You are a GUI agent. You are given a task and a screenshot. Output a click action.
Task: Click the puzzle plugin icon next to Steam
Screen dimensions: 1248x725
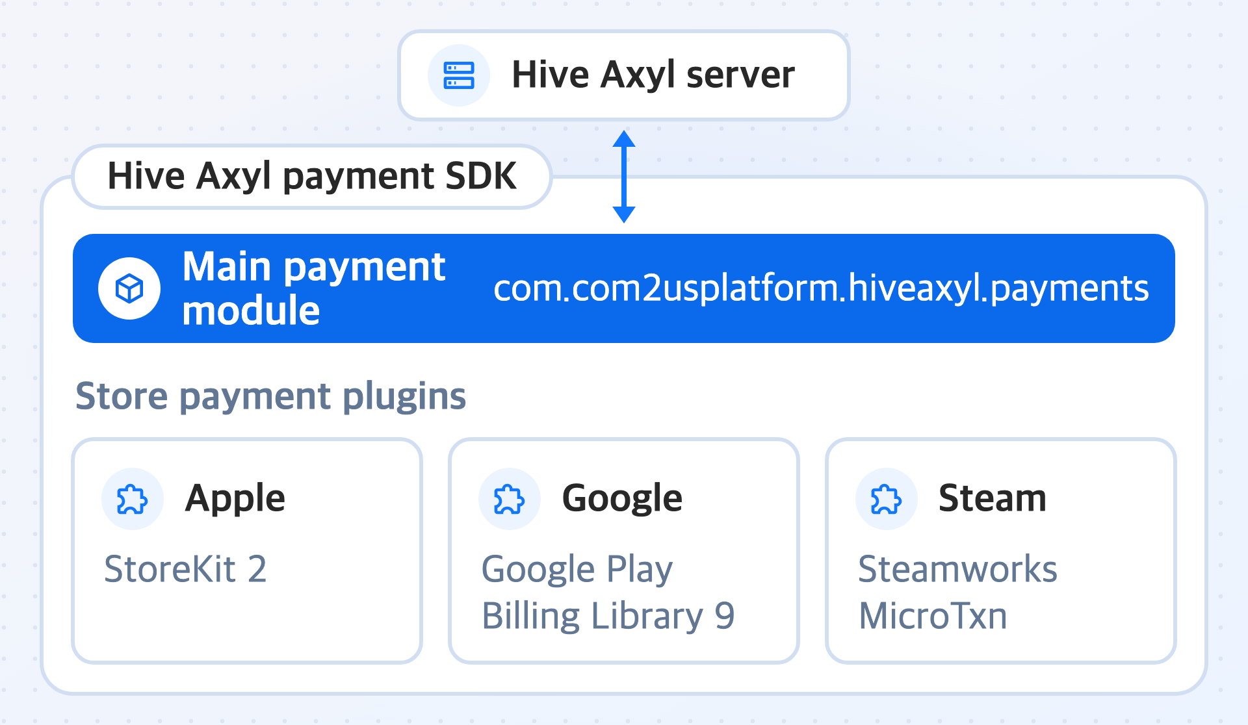click(x=886, y=500)
